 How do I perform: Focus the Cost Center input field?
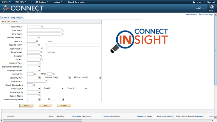(x=36, y=81)
